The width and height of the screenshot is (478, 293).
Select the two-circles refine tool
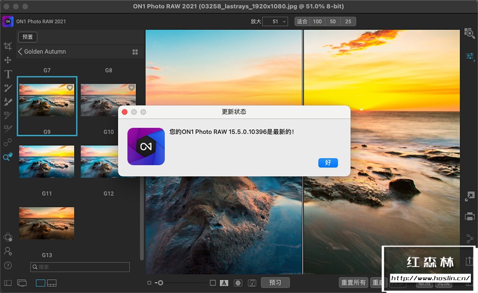(8, 142)
